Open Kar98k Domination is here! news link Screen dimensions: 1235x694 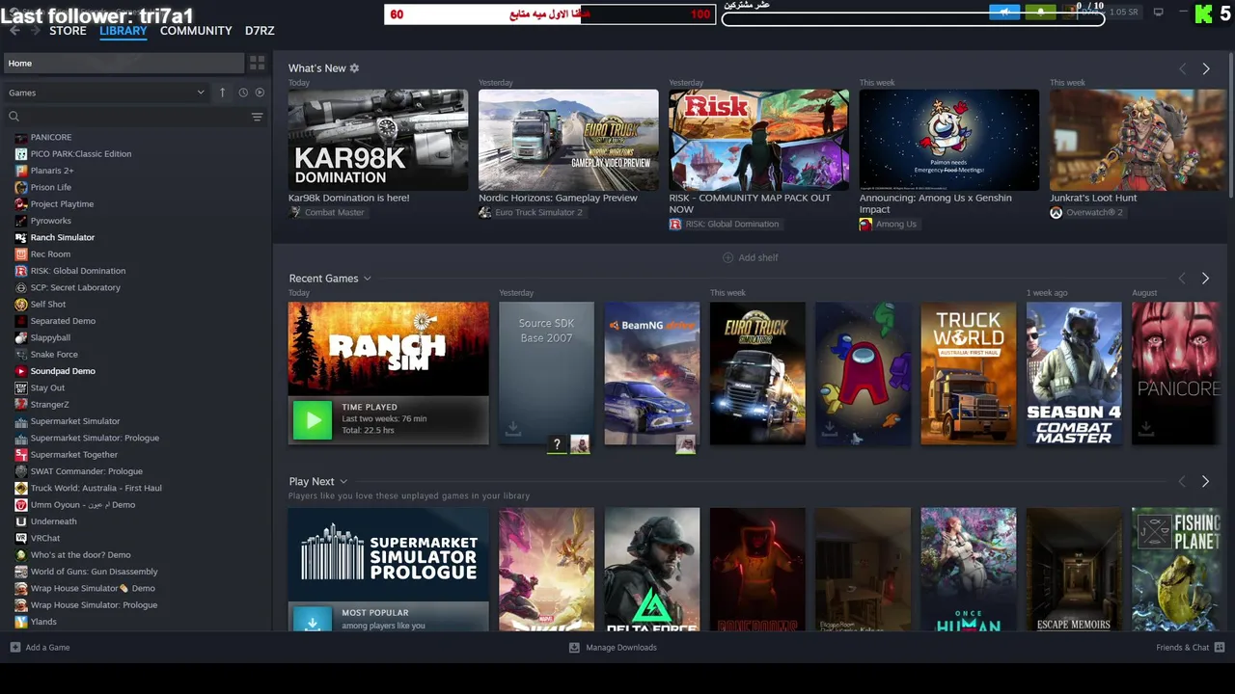(x=348, y=198)
